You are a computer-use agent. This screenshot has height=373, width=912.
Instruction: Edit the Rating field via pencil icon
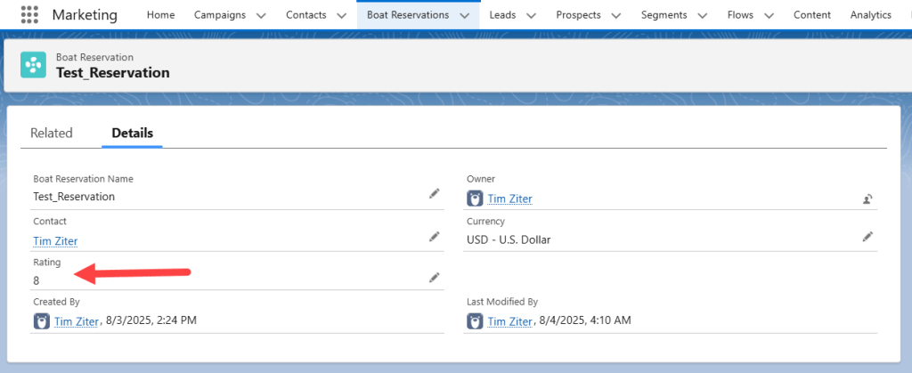[x=434, y=278]
